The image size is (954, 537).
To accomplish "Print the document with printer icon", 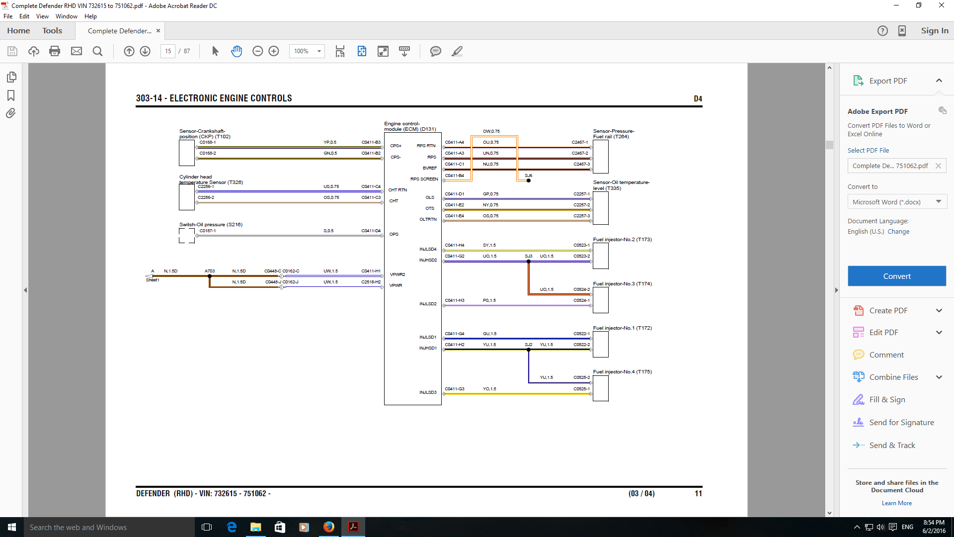I will coord(55,51).
